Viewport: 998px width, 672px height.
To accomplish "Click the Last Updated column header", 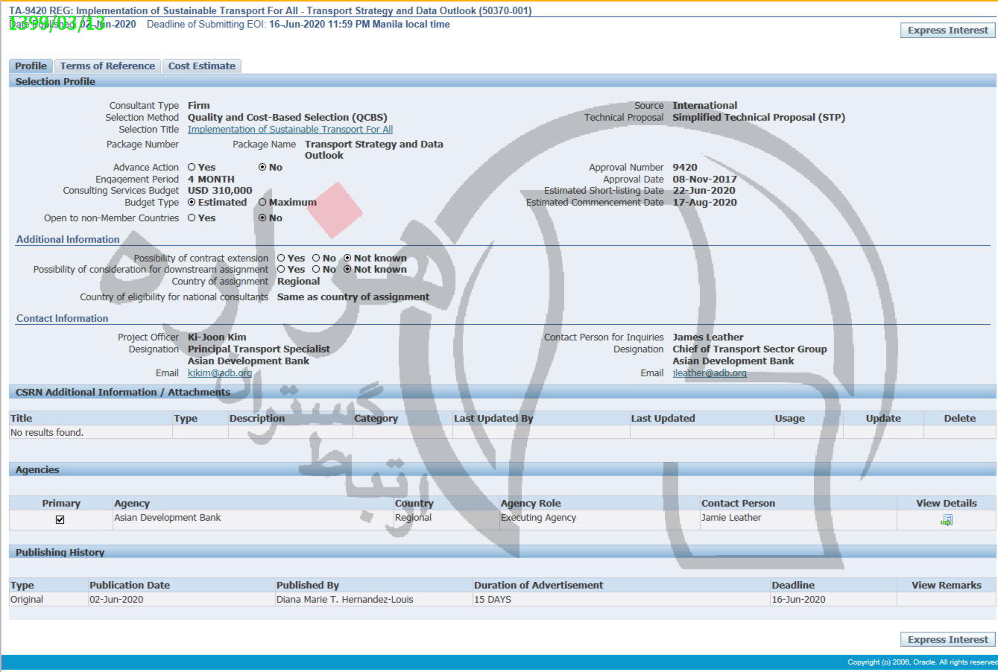I will point(663,419).
